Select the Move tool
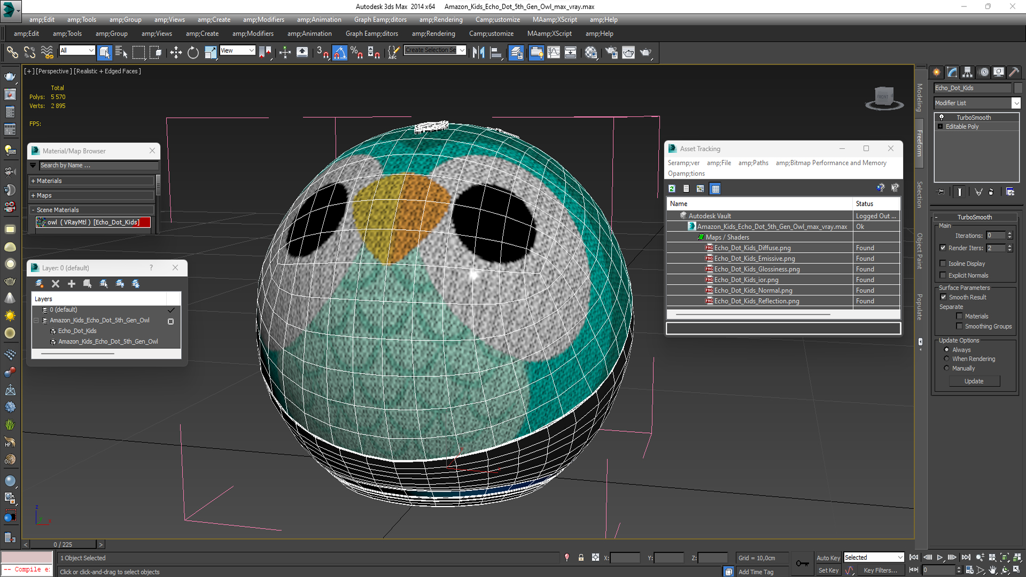The height and width of the screenshot is (577, 1026). (x=175, y=52)
